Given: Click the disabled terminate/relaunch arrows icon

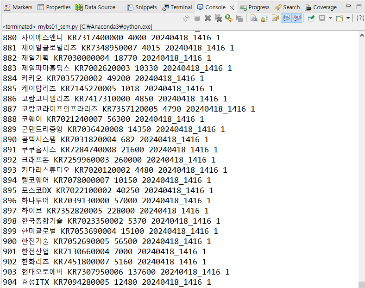Looking at the screenshot, I should coord(186,18).
